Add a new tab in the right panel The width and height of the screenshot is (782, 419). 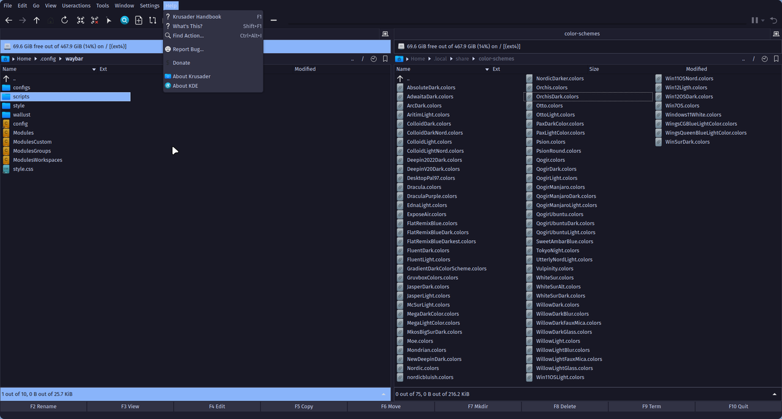click(x=776, y=34)
